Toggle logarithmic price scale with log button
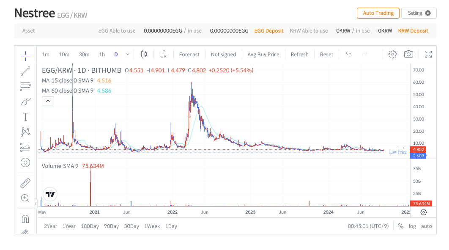 (412, 226)
